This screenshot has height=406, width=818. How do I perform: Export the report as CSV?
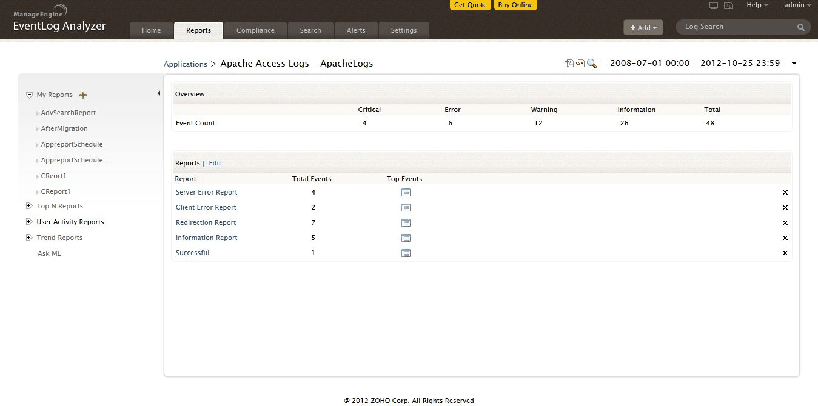click(x=580, y=64)
